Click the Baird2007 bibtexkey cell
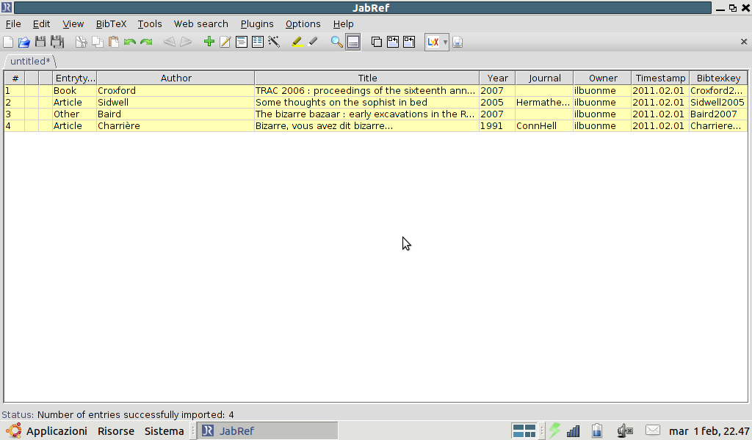 click(x=718, y=114)
